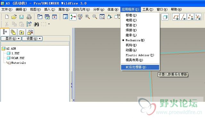Viewport: 205px width, 118px height.
Task: Open the 信息(N) menu
Action: (113, 10)
